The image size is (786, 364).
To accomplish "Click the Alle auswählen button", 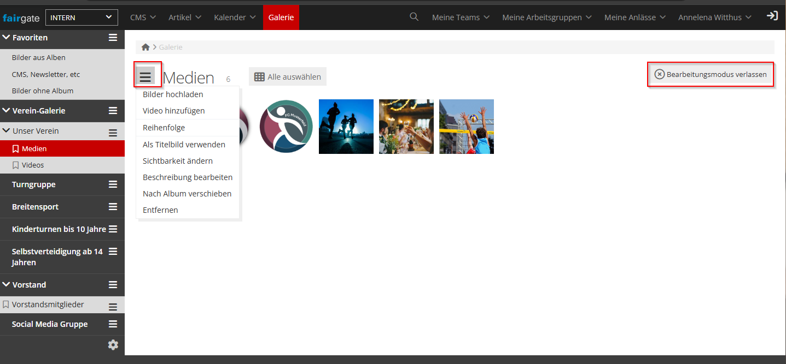I will tap(288, 77).
